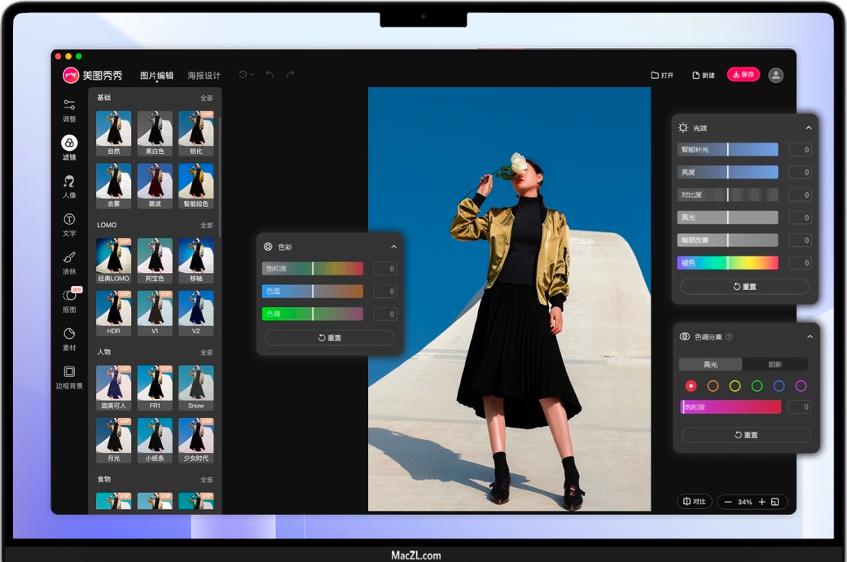The width and height of the screenshot is (847, 562).
Task: Open the history dropdown next to undo
Action: pyautogui.click(x=246, y=75)
